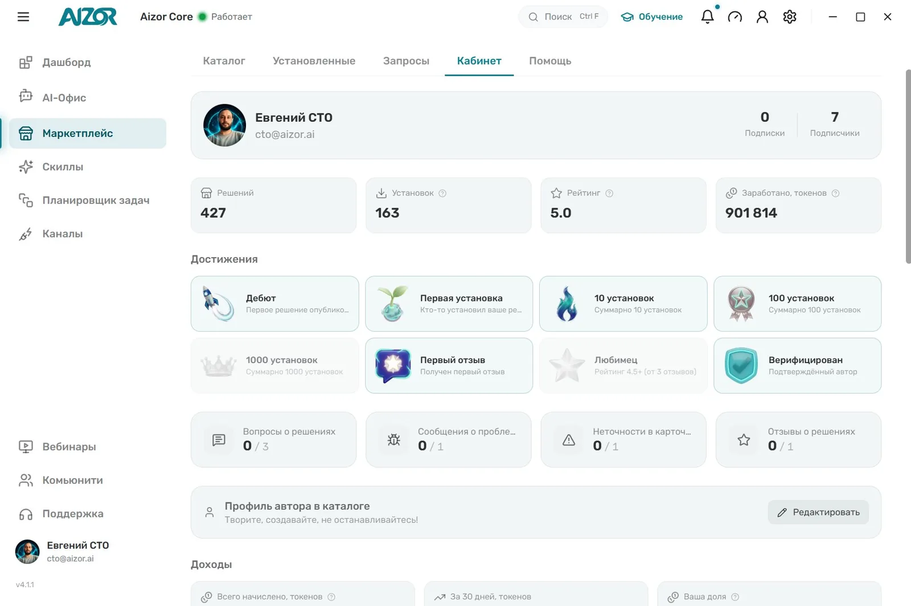Click the help icon next to Установок
Viewport: 911px width, 606px height.
[442, 193]
